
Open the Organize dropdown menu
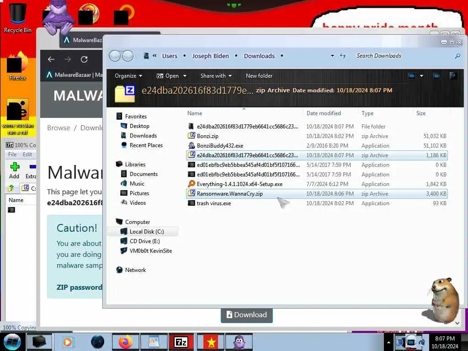click(x=128, y=76)
